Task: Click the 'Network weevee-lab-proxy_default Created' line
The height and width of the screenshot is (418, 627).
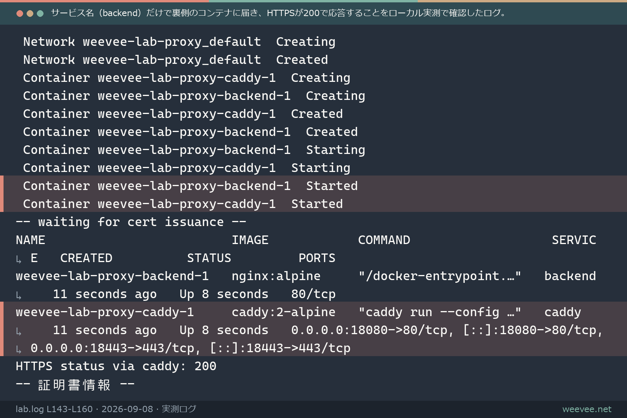Action: tap(176, 60)
